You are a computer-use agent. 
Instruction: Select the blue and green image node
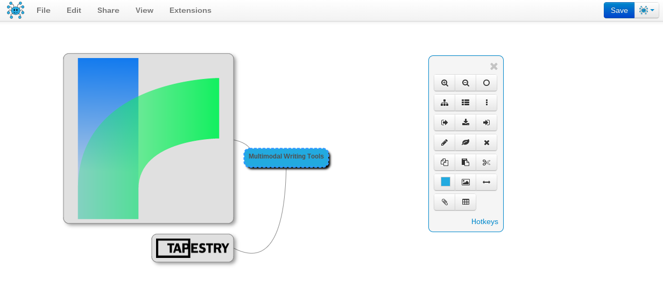click(x=149, y=138)
